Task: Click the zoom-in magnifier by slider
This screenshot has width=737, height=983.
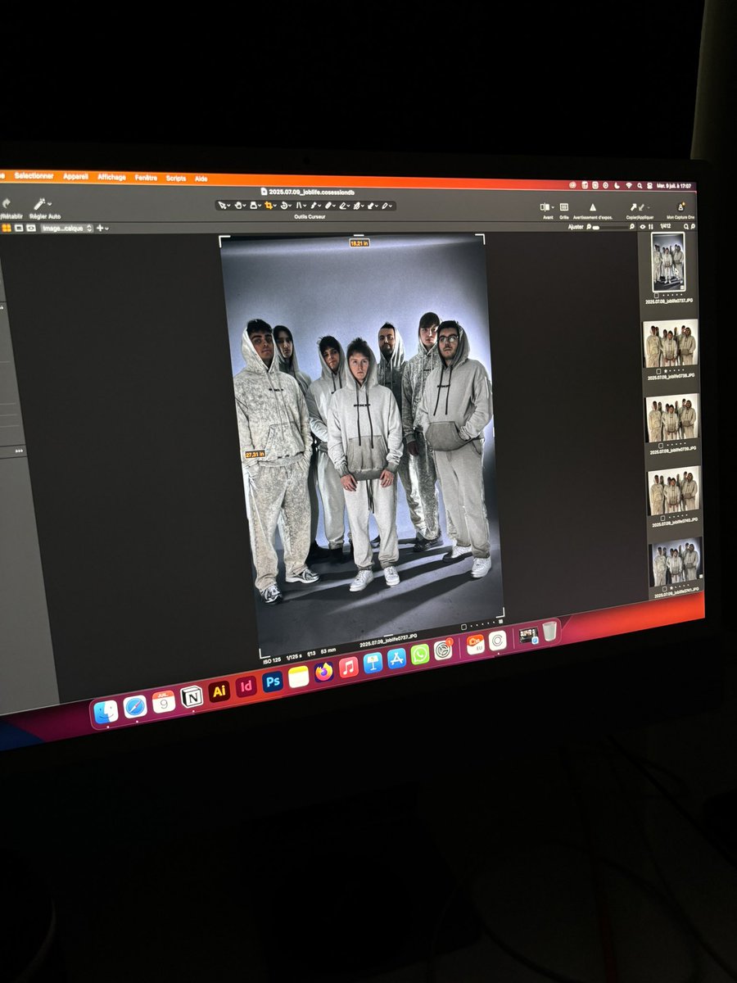Action: coord(631,226)
